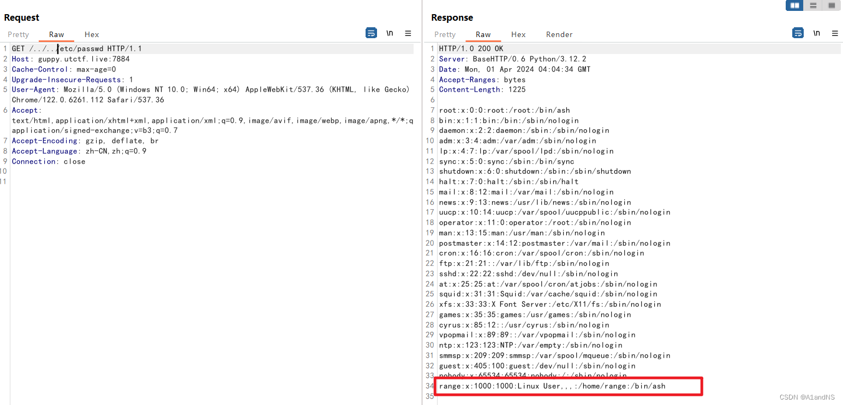The image size is (843, 405).
Task: Click operator:x:11:0 passwd entry
Action: [x=535, y=223]
